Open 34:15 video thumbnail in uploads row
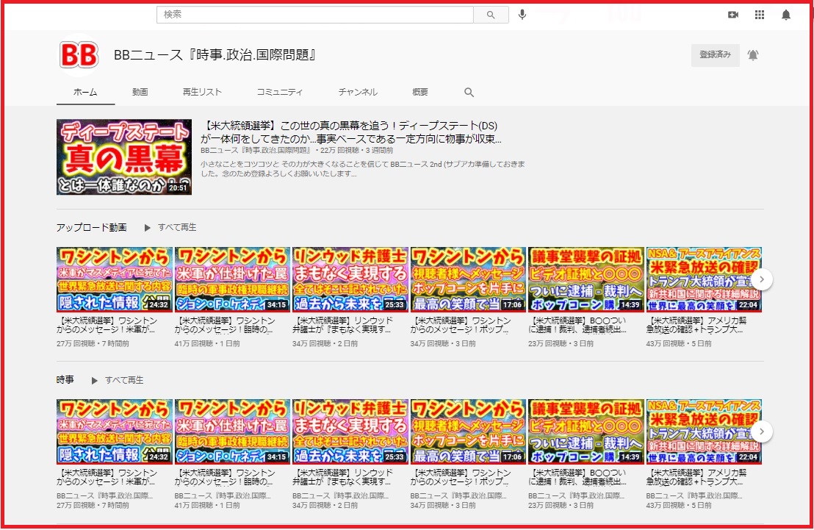The width and height of the screenshot is (814, 530). click(232, 279)
